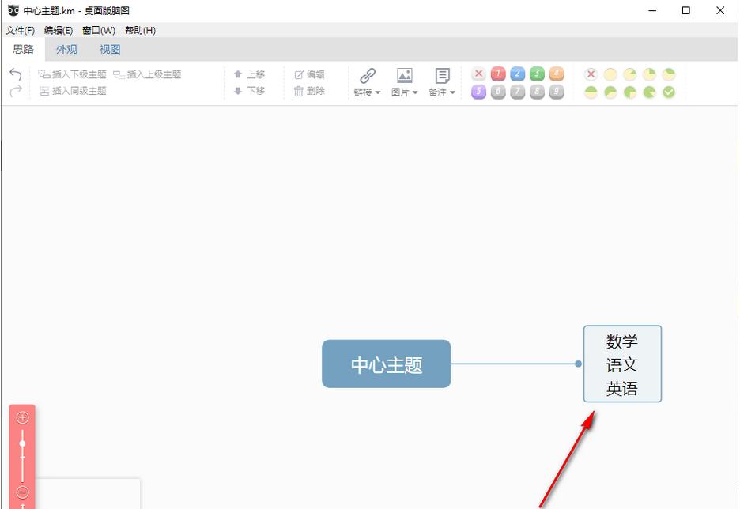Apply priority 5 purple badge
Viewport: 740px width, 509px height.
[479, 91]
